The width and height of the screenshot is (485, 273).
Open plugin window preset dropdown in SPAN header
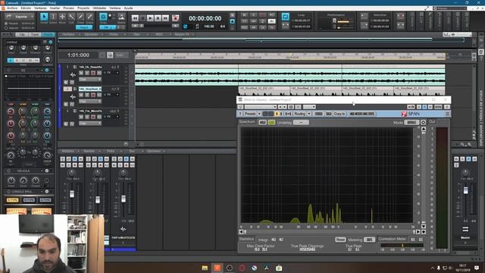click(261, 107)
